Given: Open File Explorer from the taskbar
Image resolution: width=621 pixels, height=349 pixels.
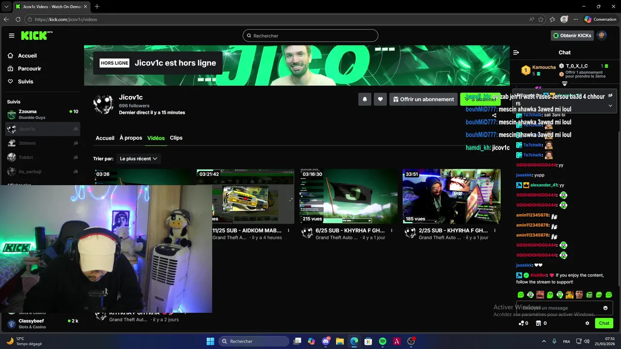Looking at the screenshot, I should (340, 341).
